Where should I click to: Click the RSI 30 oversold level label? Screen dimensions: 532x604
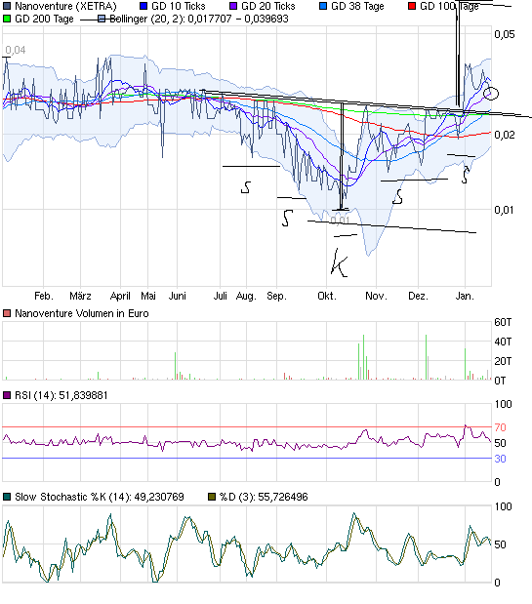500,459
